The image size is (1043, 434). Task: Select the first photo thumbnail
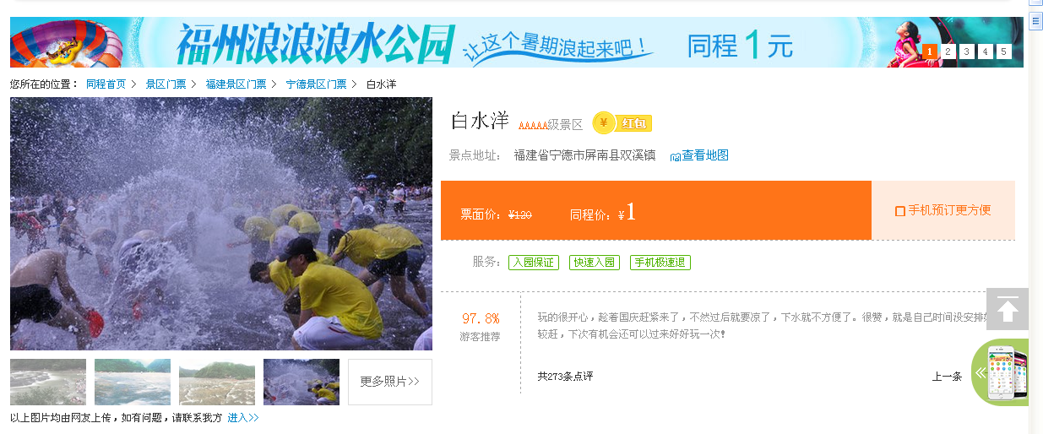(48, 382)
